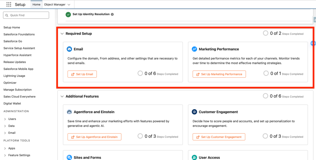Click the Email envelope icon

click(x=69, y=49)
